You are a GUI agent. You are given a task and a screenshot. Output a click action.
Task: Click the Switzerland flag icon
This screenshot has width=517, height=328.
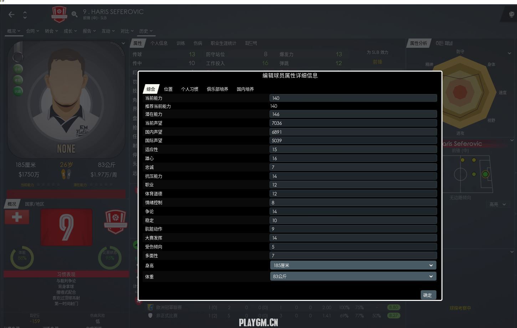(17, 217)
